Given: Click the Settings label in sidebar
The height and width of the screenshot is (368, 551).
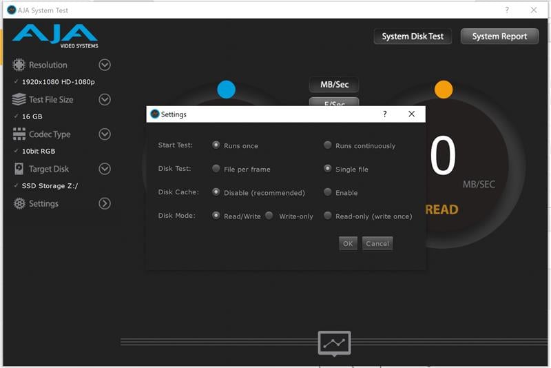Looking at the screenshot, I should [43, 204].
